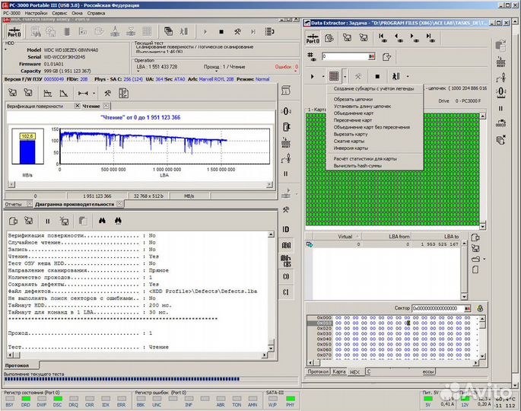
Task: Click the play button in Data Extractor toolbar
Action: (x=312, y=76)
